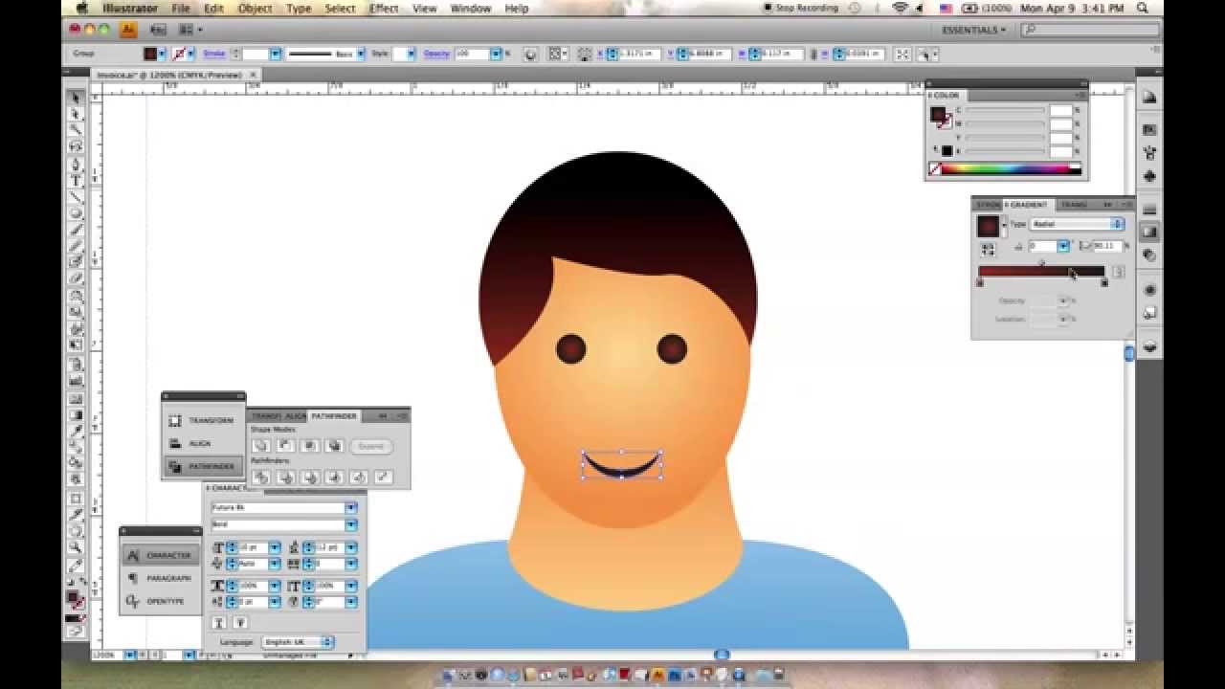
Task: Click Intersect shape mode
Action: (309, 446)
